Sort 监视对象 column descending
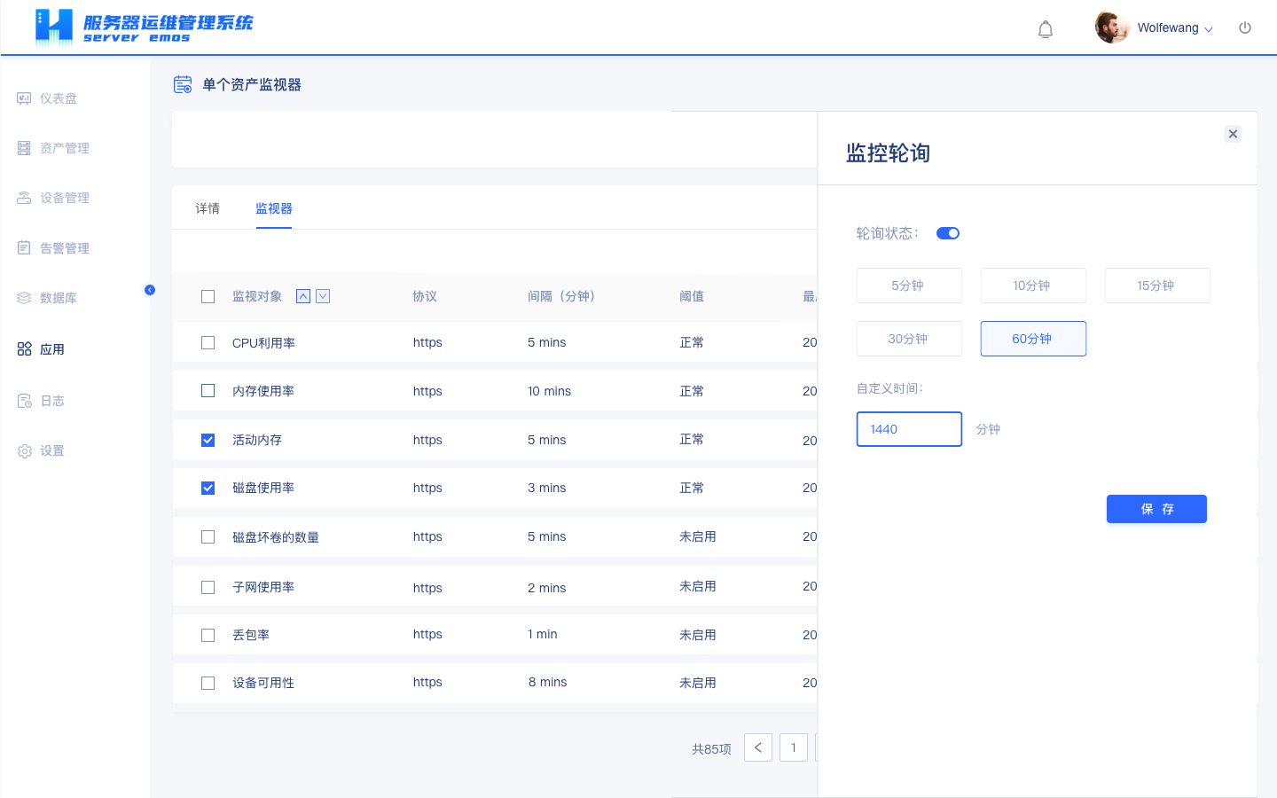The height and width of the screenshot is (798, 1277). tap(323, 296)
